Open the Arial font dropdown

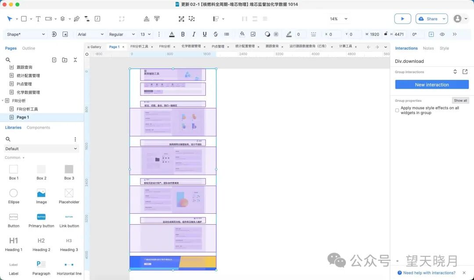[x=90, y=34]
